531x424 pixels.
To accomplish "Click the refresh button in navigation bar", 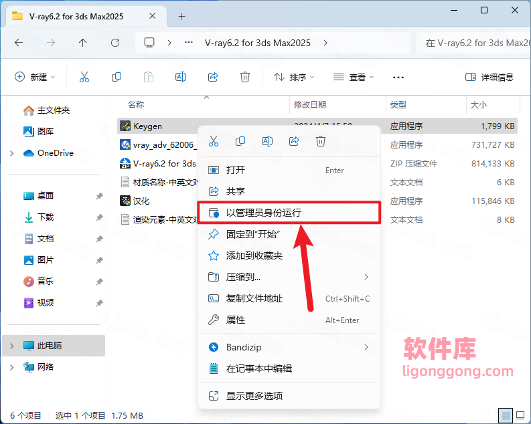I will (x=115, y=43).
